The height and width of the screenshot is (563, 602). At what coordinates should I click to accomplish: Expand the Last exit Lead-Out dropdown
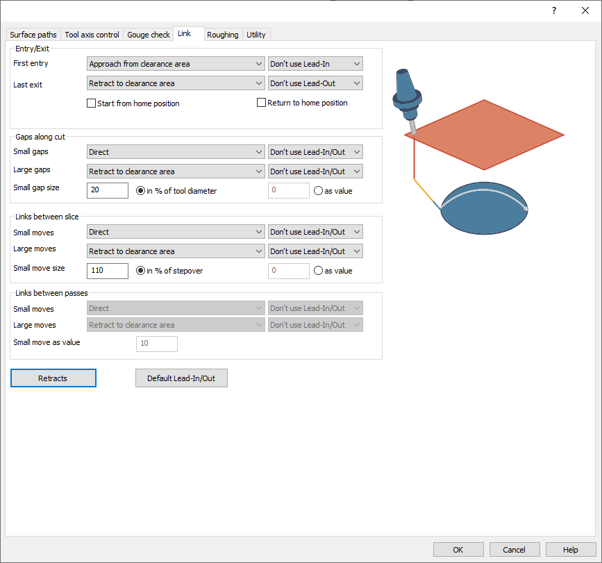(x=315, y=83)
